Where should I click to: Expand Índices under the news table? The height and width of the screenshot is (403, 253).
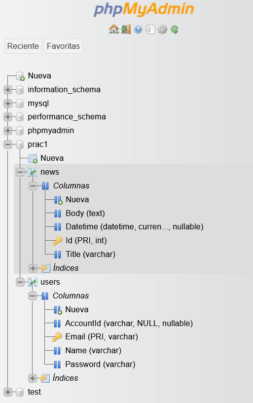[33, 268]
